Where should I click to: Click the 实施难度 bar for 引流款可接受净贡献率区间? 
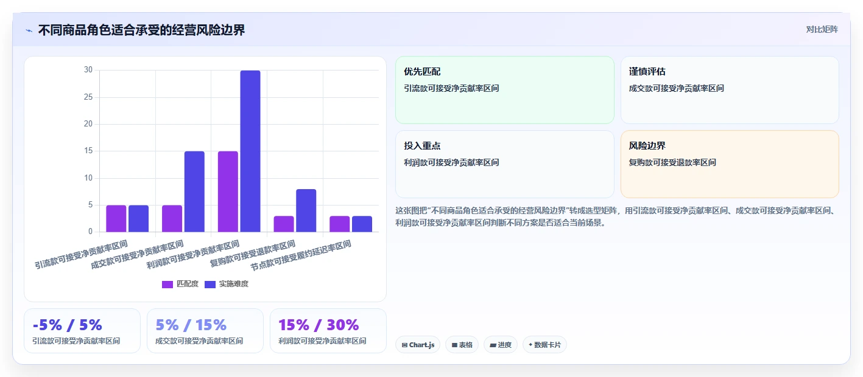click(x=138, y=218)
